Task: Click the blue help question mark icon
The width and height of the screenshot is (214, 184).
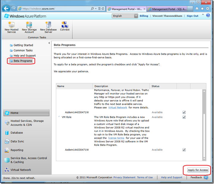Action: 208,15
